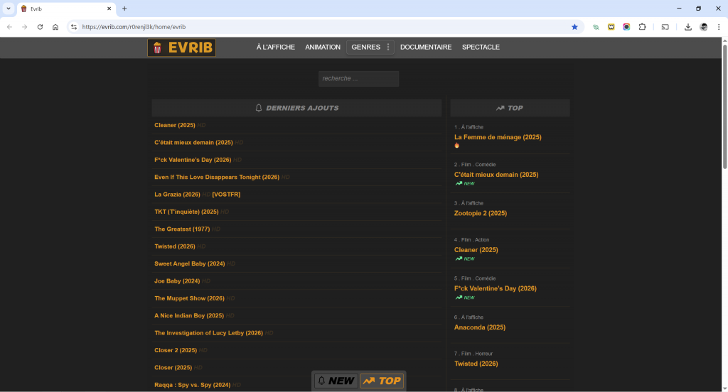Screen dimensions: 728x392
Task: Expand the GENRES dropdown menu
Action: 370,48
